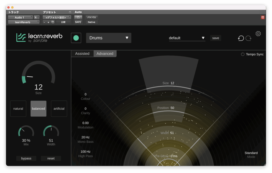Click the red target icon in header
The height and width of the screenshot is (173, 272).
263,17
